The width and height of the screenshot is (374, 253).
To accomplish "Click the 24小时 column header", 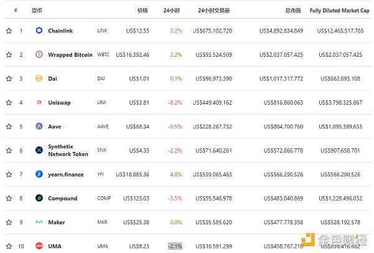I will tap(172, 11).
